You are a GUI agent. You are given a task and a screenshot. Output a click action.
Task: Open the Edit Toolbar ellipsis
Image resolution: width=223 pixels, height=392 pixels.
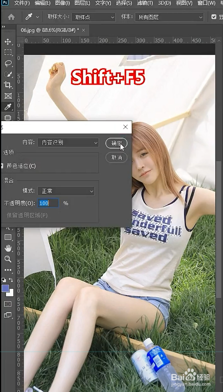click(x=8, y=270)
